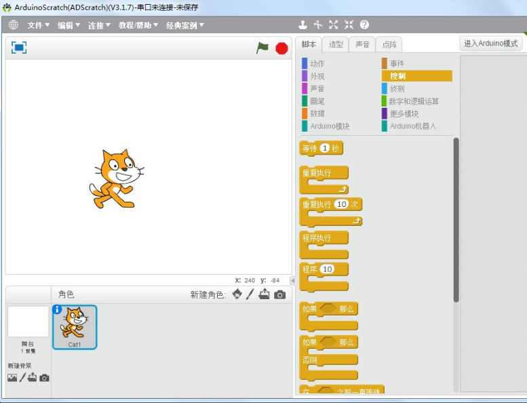This screenshot has height=403, width=527.
Task: Select the grow sprite tool
Action: [334, 24]
